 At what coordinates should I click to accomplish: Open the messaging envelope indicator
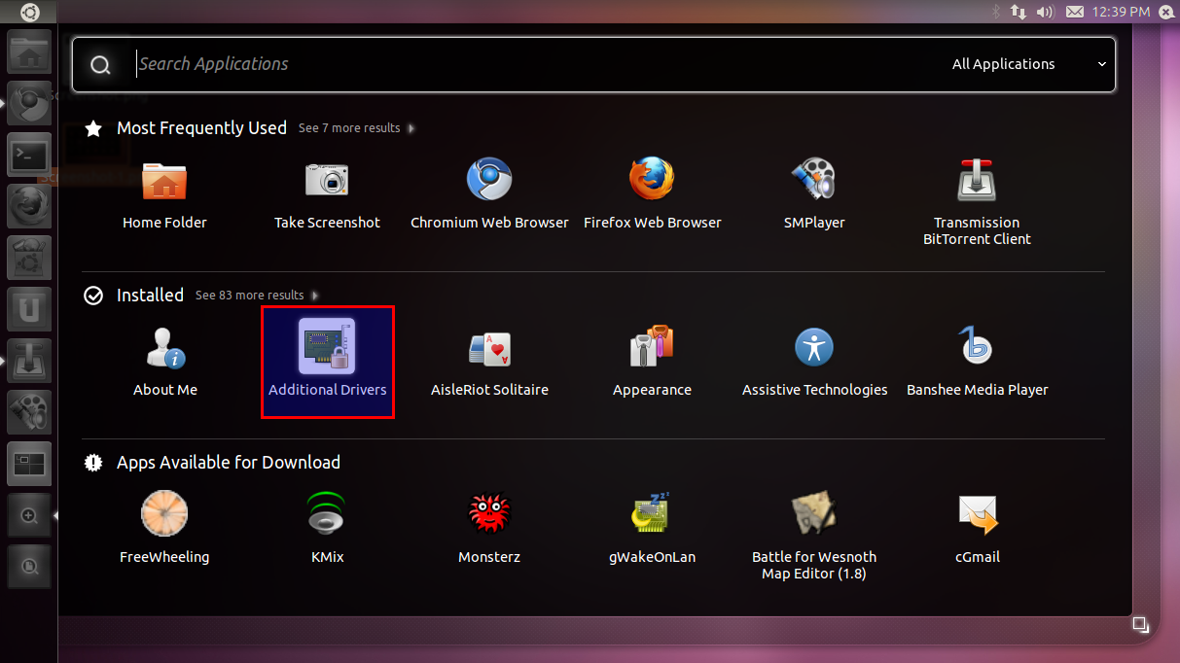[1074, 12]
